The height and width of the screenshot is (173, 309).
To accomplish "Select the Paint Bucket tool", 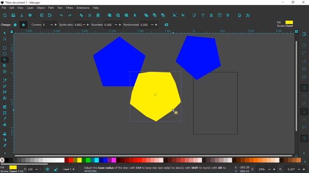I will 5,125.
